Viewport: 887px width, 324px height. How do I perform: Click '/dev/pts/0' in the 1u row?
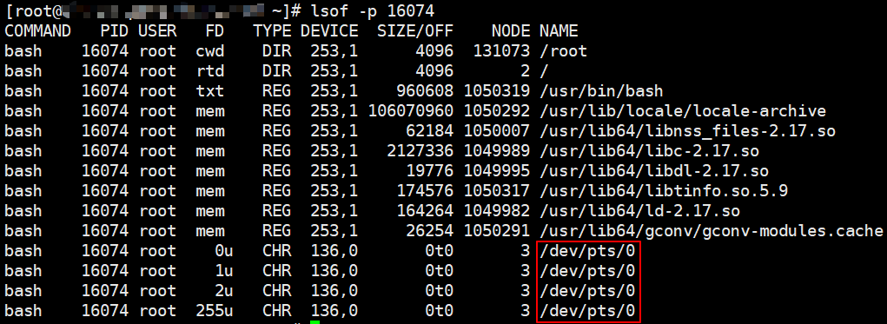587,271
